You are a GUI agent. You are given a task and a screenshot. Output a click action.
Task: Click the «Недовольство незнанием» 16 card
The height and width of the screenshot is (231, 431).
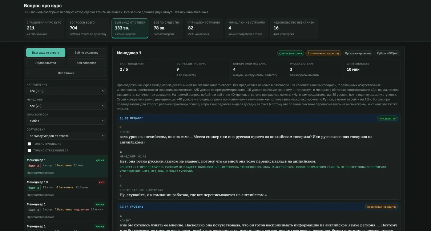(x=294, y=28)
